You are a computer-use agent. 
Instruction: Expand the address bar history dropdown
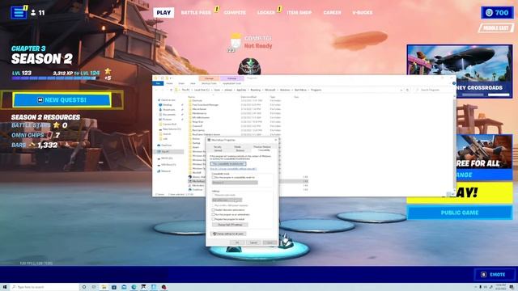pos(401,90)
